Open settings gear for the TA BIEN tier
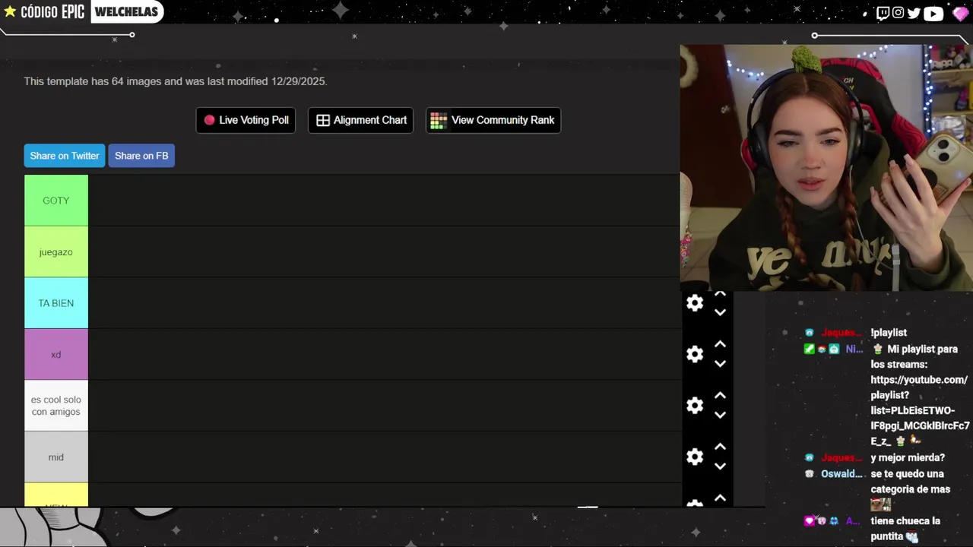The width and height of the screenshot is (973, 547). pyautogui.click(x=695, y=303)
